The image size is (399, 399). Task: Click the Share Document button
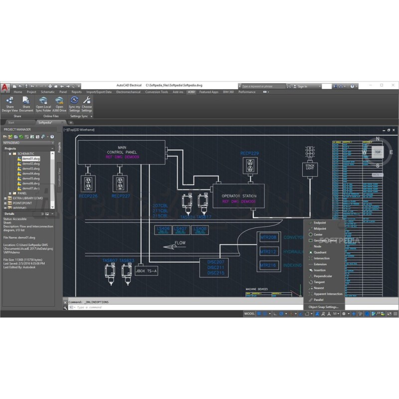[26, 104]
